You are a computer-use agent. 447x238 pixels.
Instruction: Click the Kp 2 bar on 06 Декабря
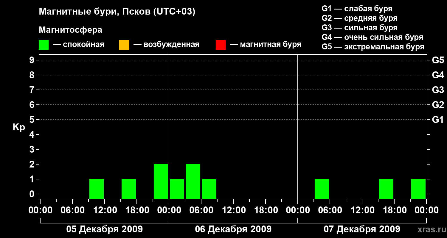193,181
